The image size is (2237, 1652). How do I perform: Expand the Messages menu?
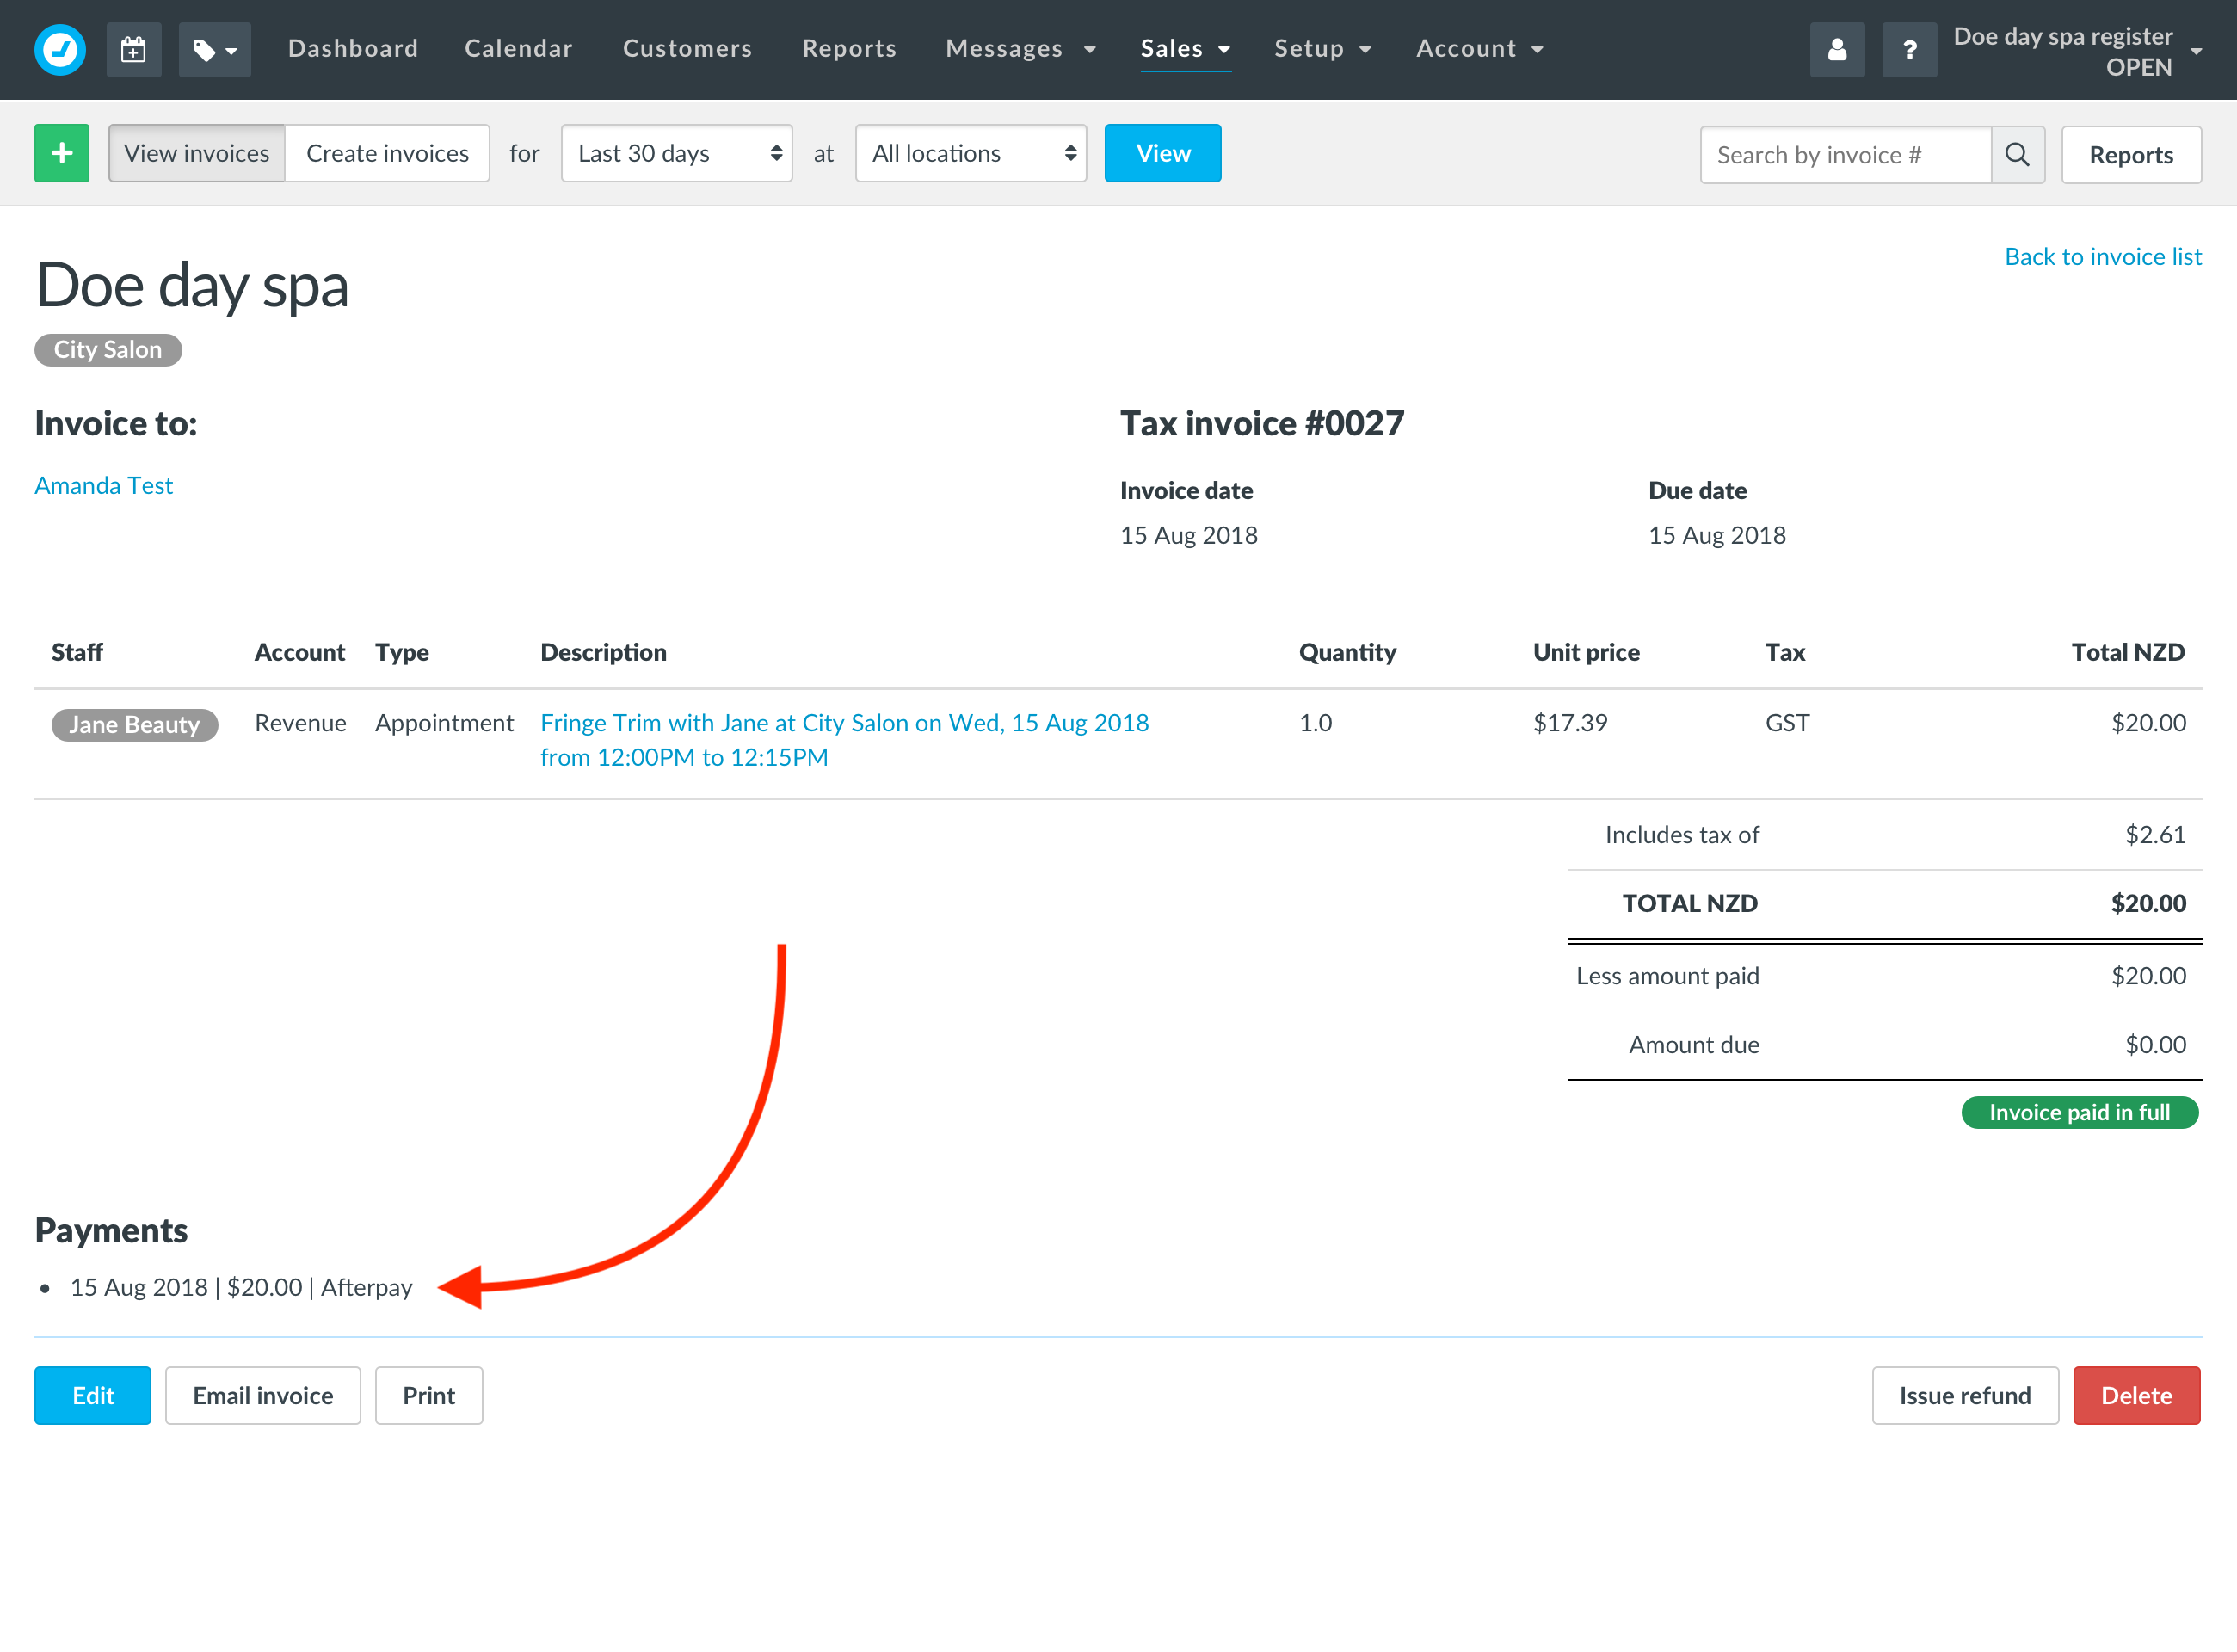(x=1021, y=48)
